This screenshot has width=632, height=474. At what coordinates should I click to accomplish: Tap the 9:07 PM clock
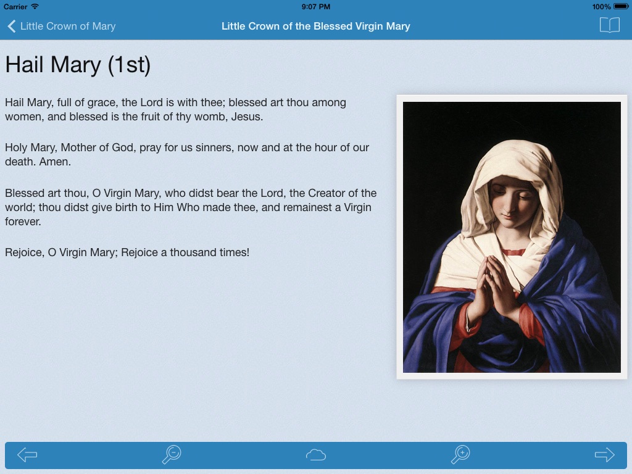pos(316,6)
